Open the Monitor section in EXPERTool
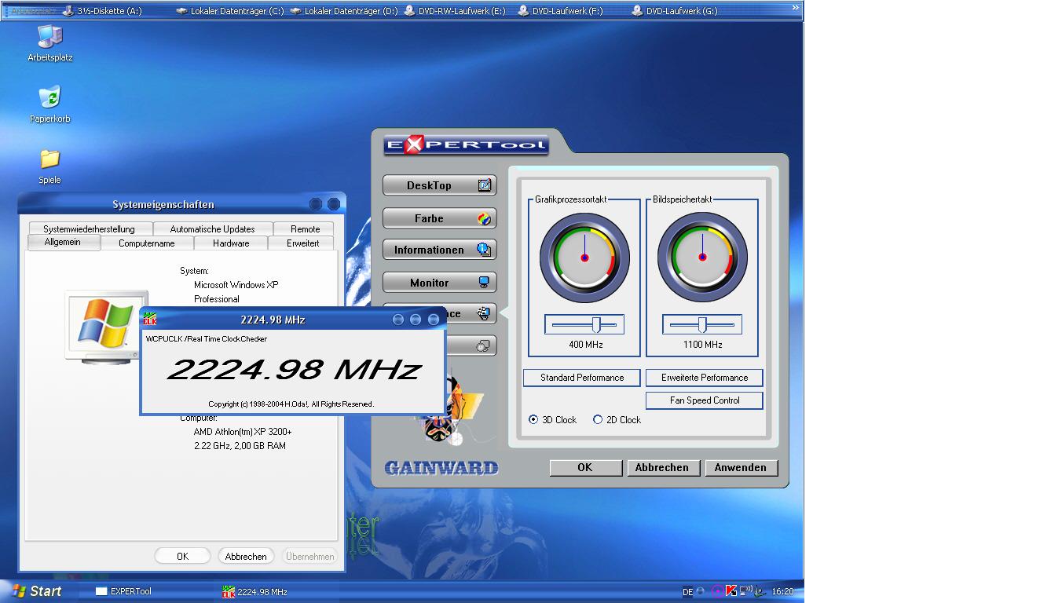The width and height of the screenshot is (1051, 603). coord(440,283)
